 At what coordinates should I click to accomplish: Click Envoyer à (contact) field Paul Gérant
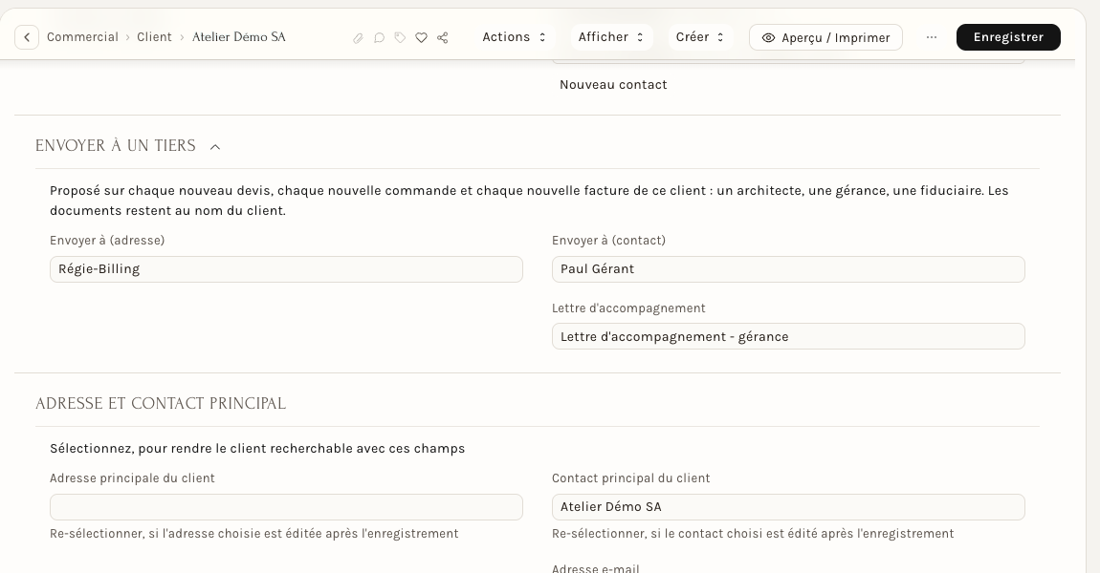(788, 269)
